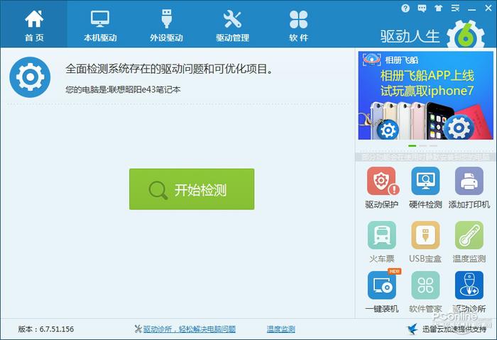The image size is (497, 340).
Task: Click the help question mark icon
Action: click(x=405, y=8)
